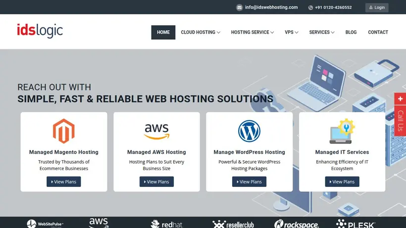Screen dimensions: 406x228
Task: View Plans for Managed AWS Hosting
Action: 156,182
